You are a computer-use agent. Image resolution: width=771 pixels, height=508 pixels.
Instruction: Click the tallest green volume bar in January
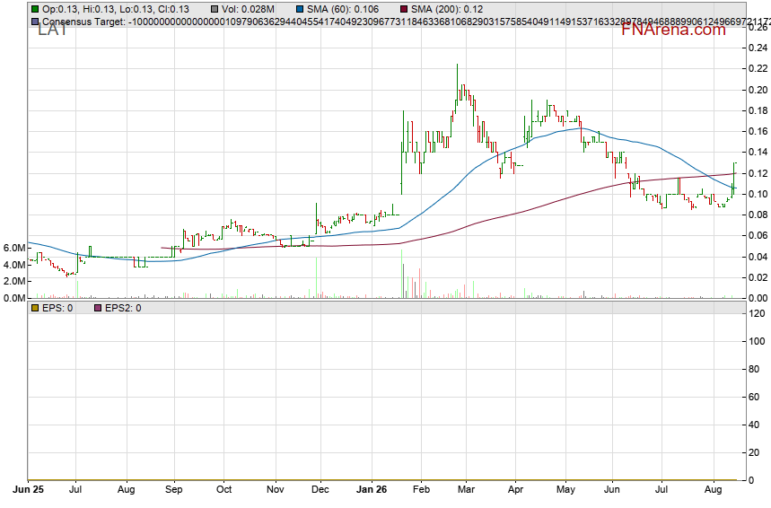pyautogui.click(x=402, y=274)
